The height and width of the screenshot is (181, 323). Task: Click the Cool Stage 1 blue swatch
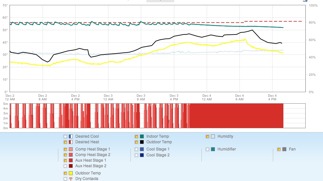[142, 149]
